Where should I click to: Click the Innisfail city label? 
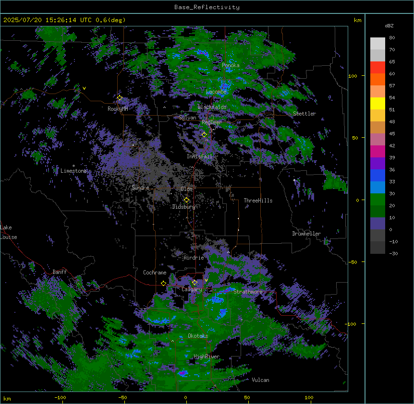click(x=199, y=156)
